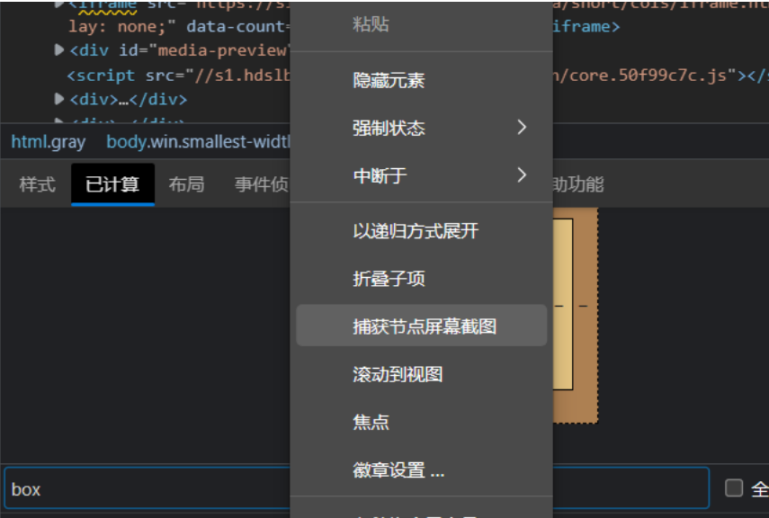Select the script src core.50f99c7c.js line
Screen dimensions: 769x518
tap(178, 75)
